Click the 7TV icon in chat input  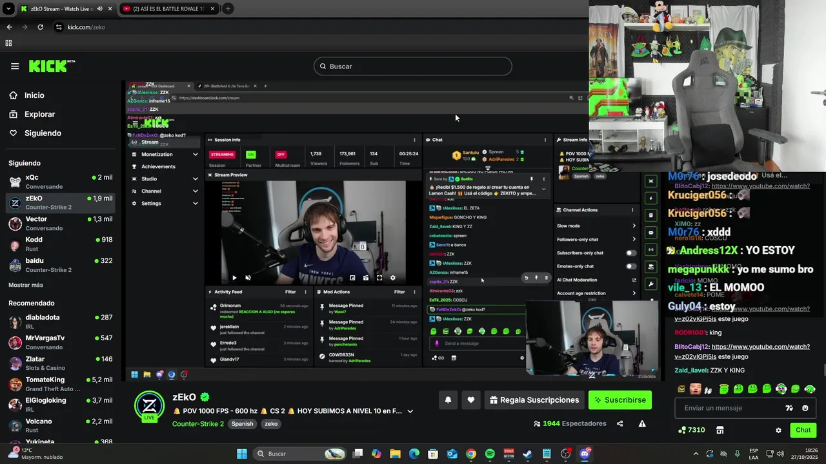789,408
